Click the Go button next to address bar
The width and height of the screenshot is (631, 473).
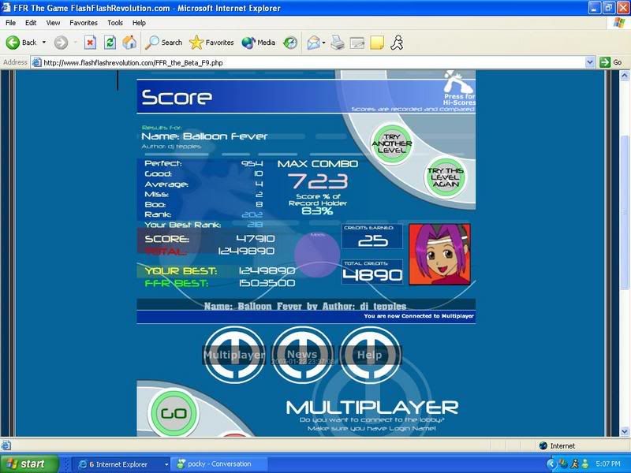tap(610, 62)
